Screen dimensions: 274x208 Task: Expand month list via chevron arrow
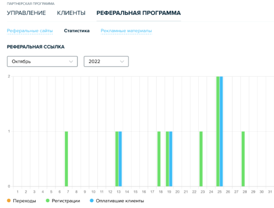coord(71,61)
